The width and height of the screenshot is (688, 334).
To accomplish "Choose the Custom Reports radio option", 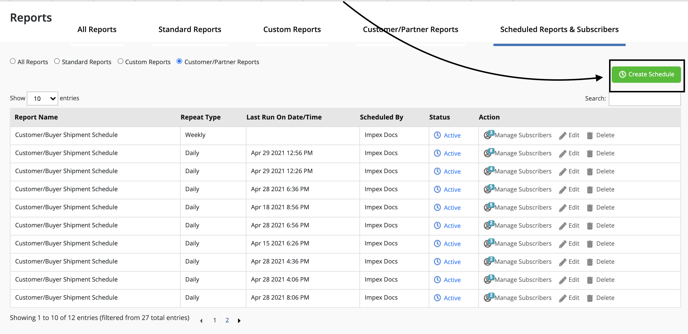I will [120, 61].
